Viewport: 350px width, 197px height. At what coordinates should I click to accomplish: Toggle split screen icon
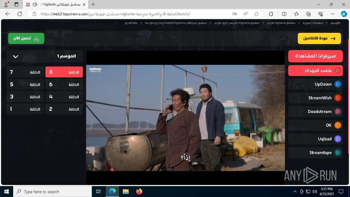pos(284,14)
